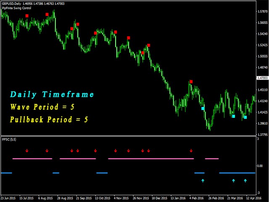Screen dimensions: 269x202
Task: Select the last red down arrow in the PFSC window
Action: (191, 151)
